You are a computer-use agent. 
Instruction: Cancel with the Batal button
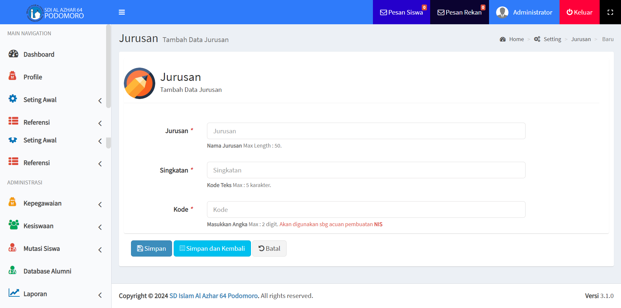[269, 248]
